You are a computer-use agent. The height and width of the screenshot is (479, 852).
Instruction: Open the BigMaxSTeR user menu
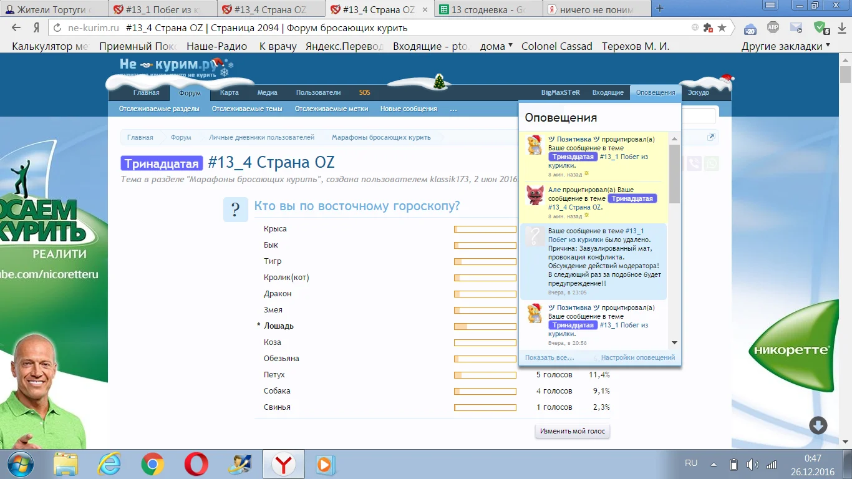pos(561,92)
